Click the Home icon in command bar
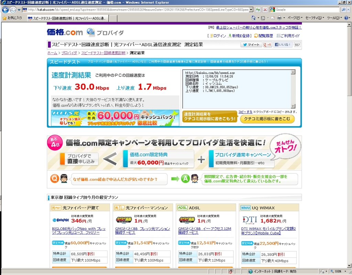The image size is (352, 275). 253,18
